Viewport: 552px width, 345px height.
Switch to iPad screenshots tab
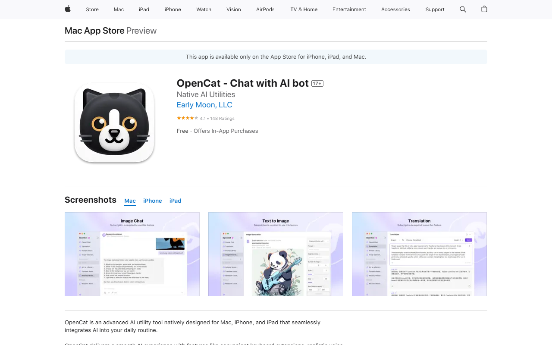(x=175, y=201)
